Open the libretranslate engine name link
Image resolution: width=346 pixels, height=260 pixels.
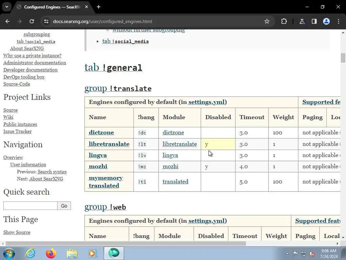pos(109,144)
